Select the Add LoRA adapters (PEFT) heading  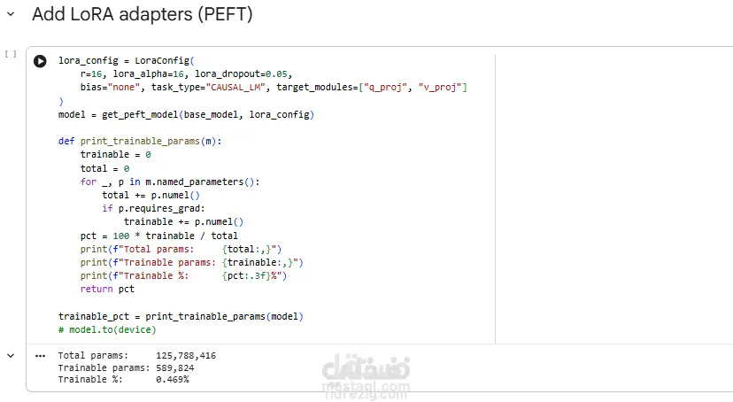[143, 14]
